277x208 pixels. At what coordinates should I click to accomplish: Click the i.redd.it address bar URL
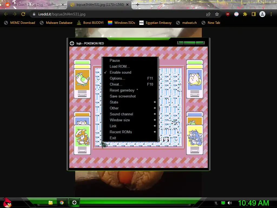point(62,14)
